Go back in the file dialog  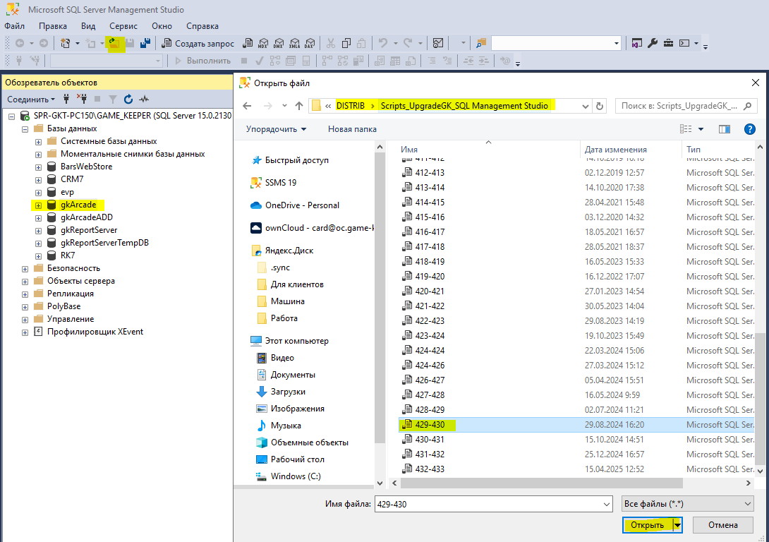click(247, 106)
